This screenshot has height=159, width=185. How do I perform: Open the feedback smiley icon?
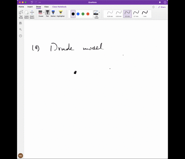click(x=165, y=2)
